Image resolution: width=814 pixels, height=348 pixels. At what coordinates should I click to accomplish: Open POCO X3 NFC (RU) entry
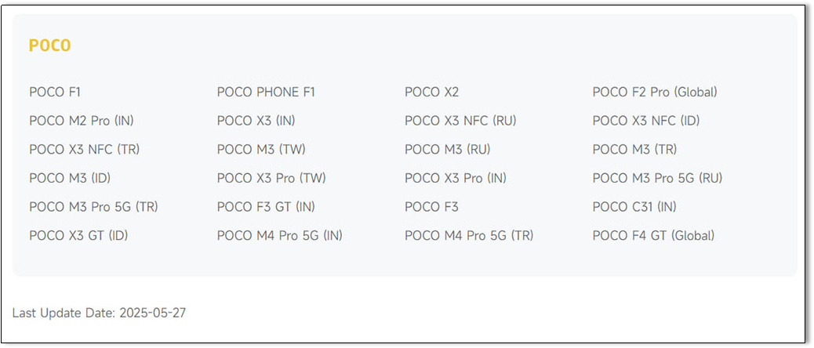(x=460, y=121)
